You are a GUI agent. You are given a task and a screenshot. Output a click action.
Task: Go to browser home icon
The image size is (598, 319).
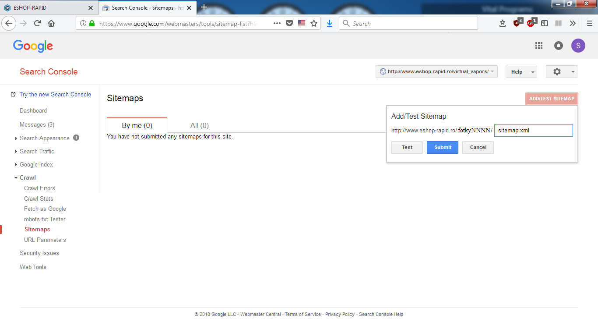pos(51,24)
